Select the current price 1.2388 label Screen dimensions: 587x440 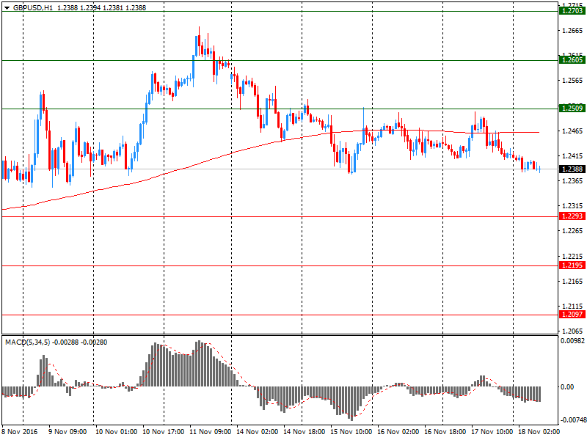572,169
